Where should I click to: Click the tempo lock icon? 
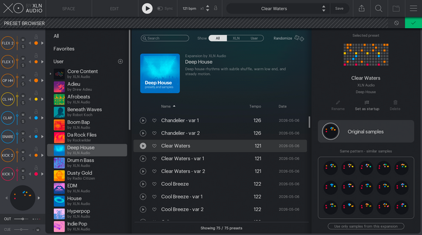[216, 8]
